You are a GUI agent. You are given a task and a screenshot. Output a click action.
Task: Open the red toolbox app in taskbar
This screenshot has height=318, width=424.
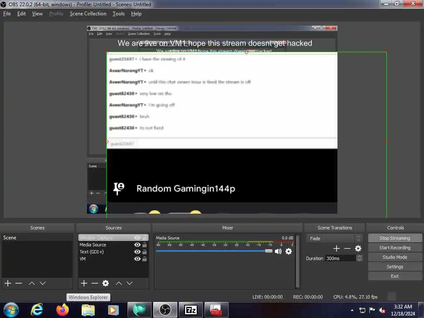pyautogui.click(x=216, y=310)
